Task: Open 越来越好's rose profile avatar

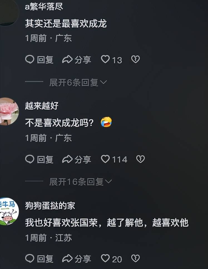Action: click(x=8, y=111)
